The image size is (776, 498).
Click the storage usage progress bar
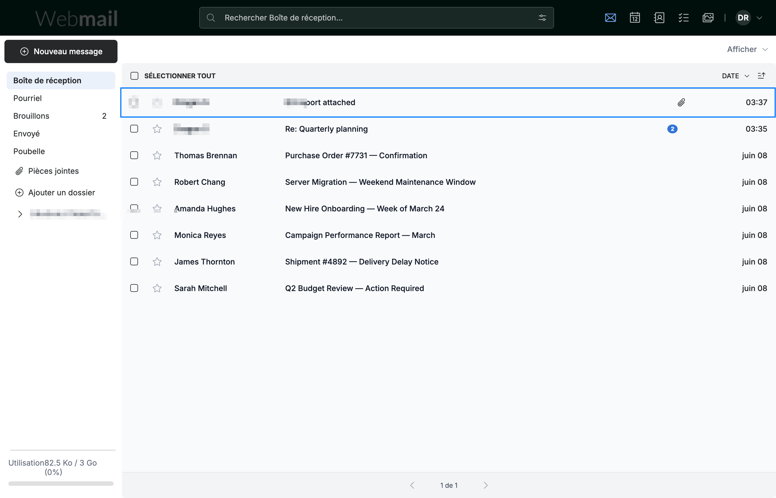click(61, 483)
